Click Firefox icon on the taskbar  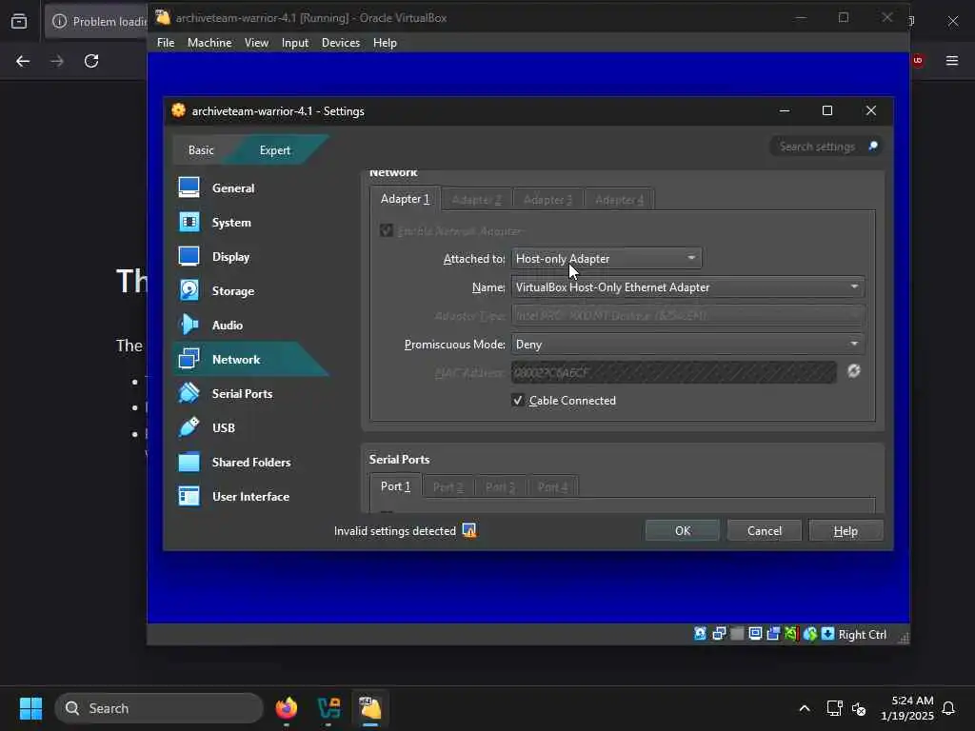[x=287, y=708]
